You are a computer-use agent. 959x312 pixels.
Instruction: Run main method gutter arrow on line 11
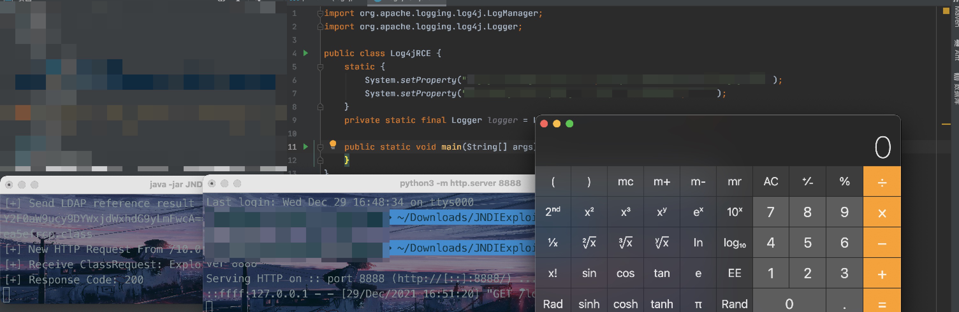pyautogui.click(x=306, y=146)
